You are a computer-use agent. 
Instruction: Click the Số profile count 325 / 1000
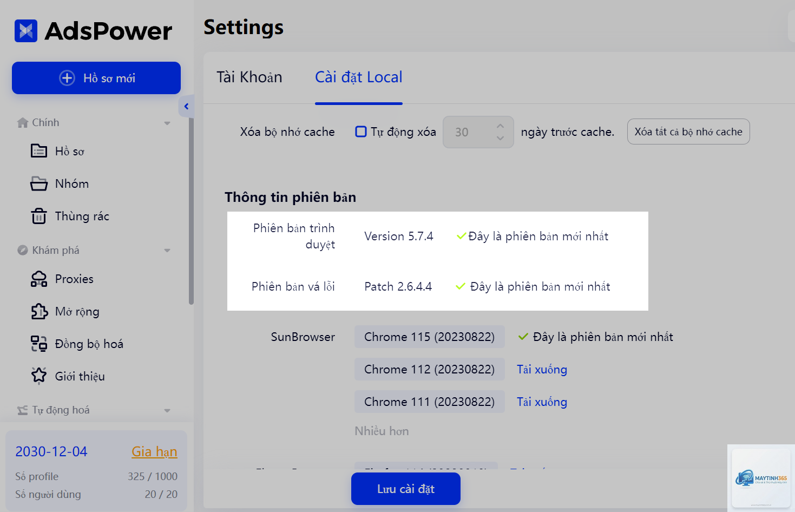[153, 476]
